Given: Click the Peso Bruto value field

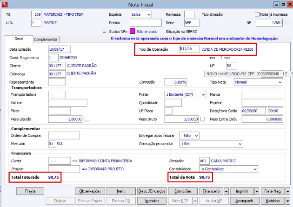Looking at the screenshot, I should 181,119.
